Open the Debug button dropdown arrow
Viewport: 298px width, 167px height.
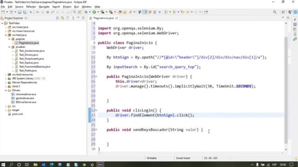[x=90, y=12]
